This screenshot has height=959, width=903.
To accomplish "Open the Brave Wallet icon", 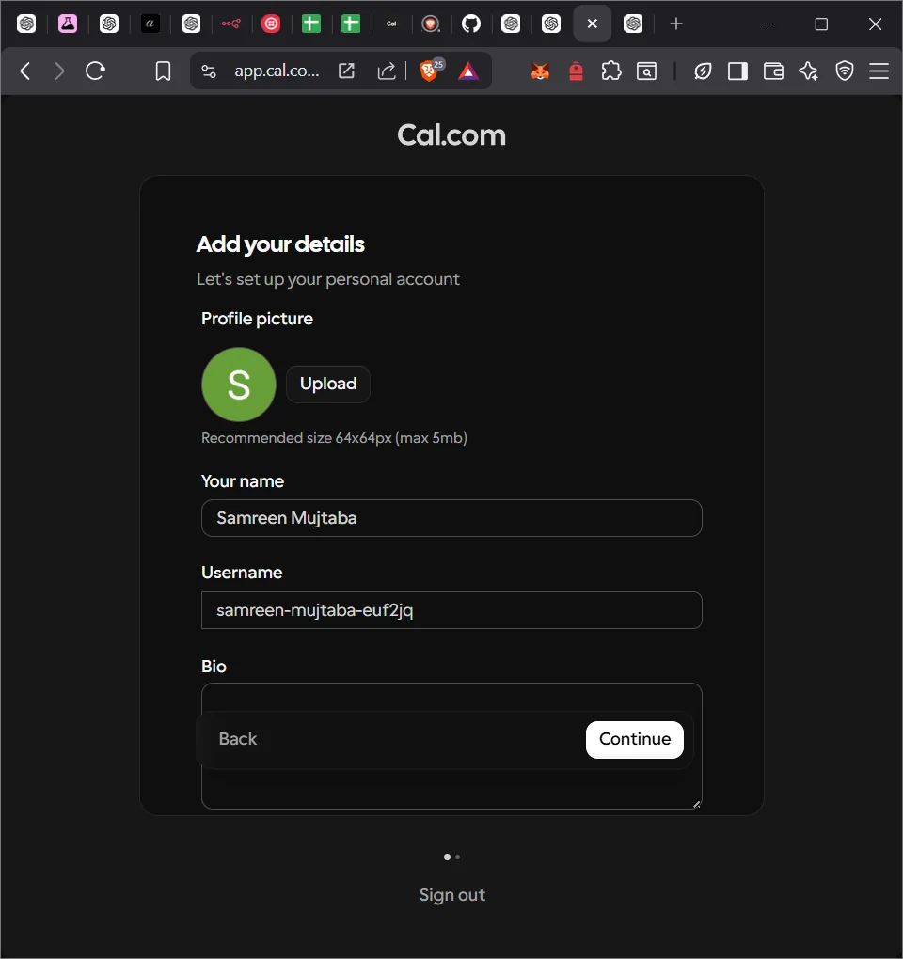I will coord(773,71).
